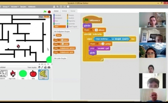Upload a sprite from file icon
168x103 pixels.
(45, 67)
